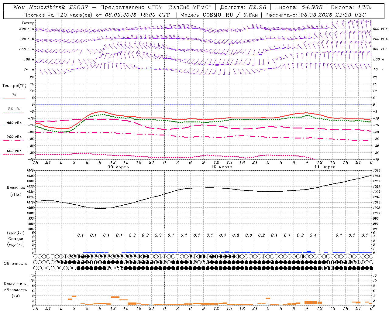Click the Конвективн. label of convective cloud panel

click(16, 284)
